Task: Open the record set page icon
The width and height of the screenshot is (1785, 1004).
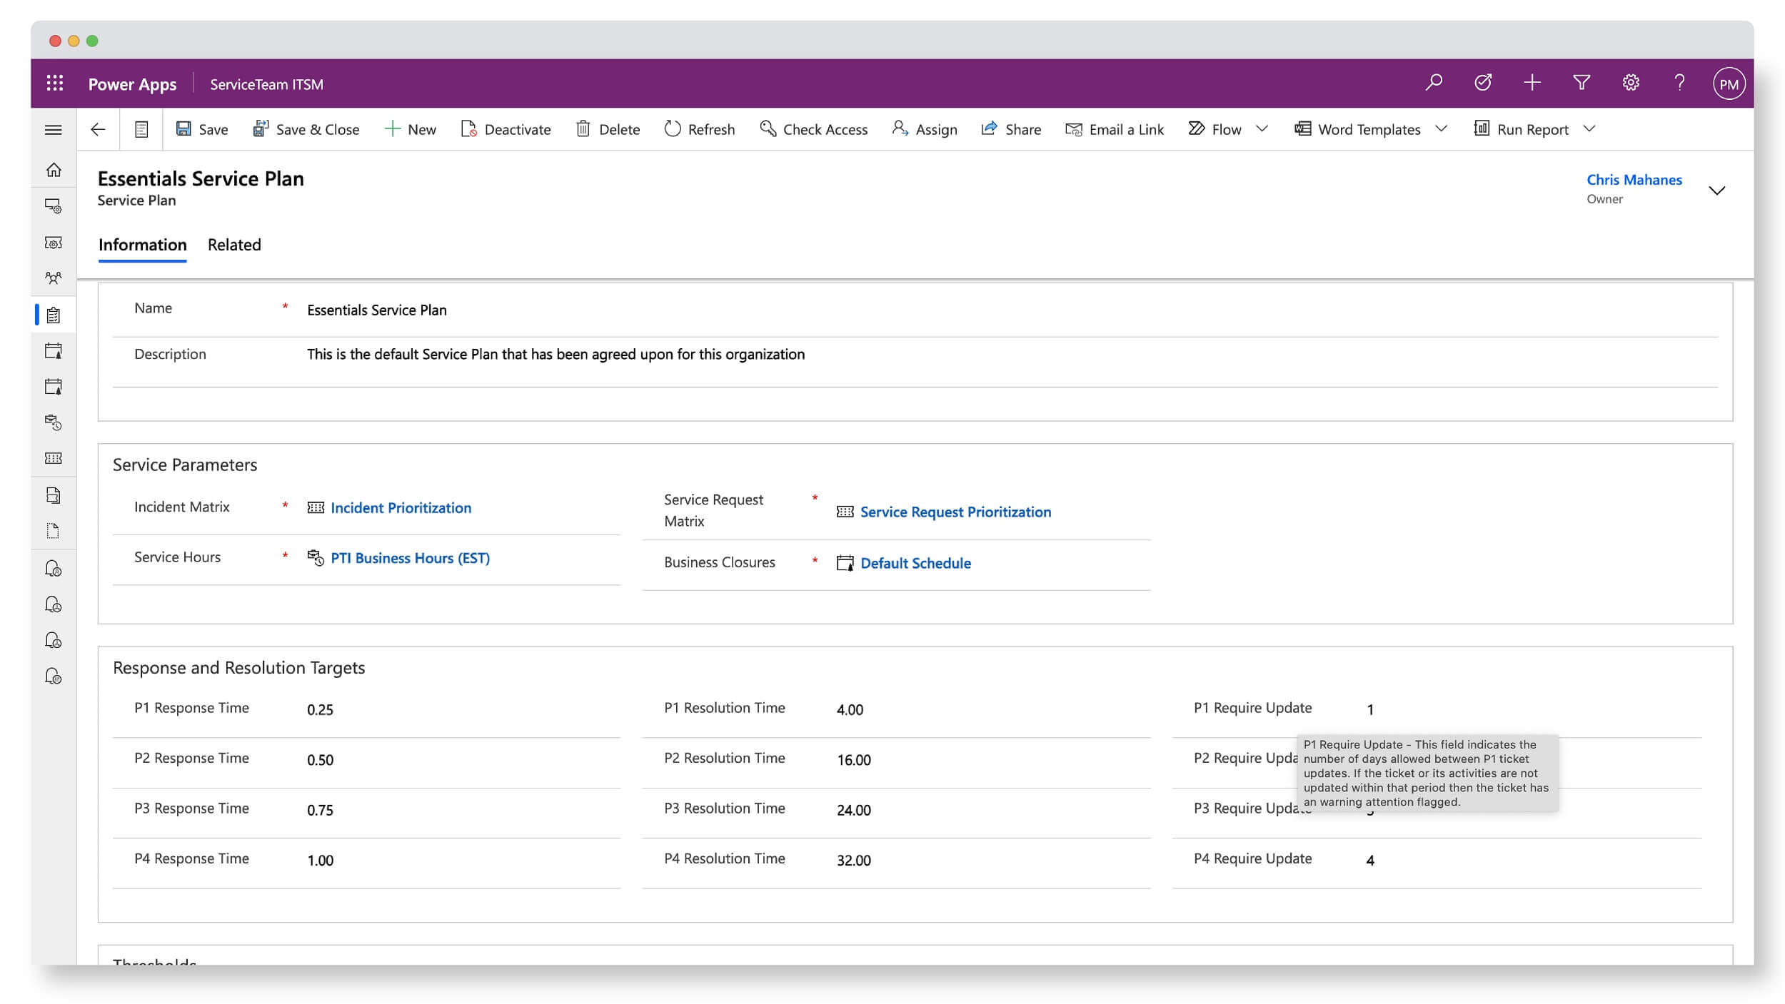Action: point(141,129)
